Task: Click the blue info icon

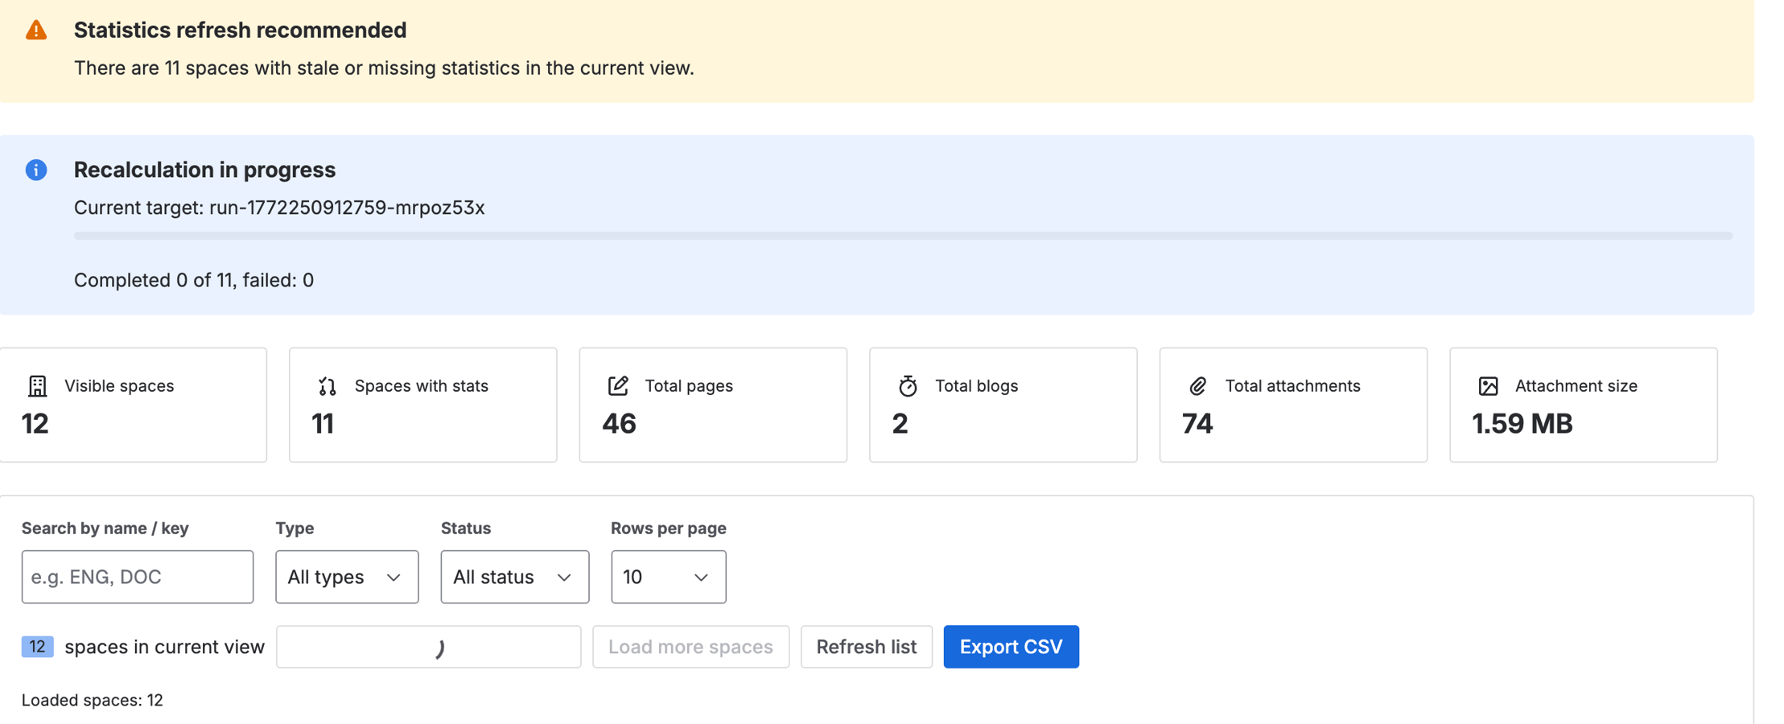Action: [x=35, y=170]
